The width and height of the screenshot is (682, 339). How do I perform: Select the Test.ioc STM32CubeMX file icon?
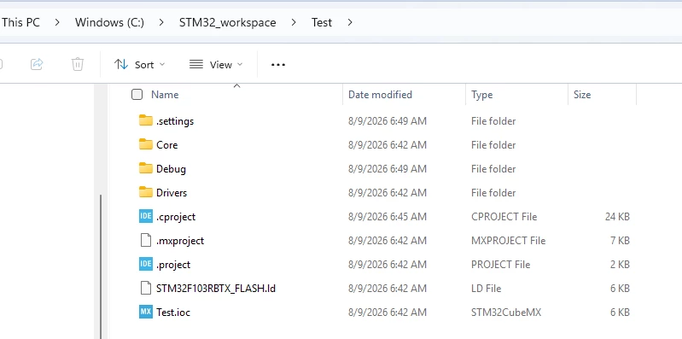pyautogui.click(x=146, y=312)
